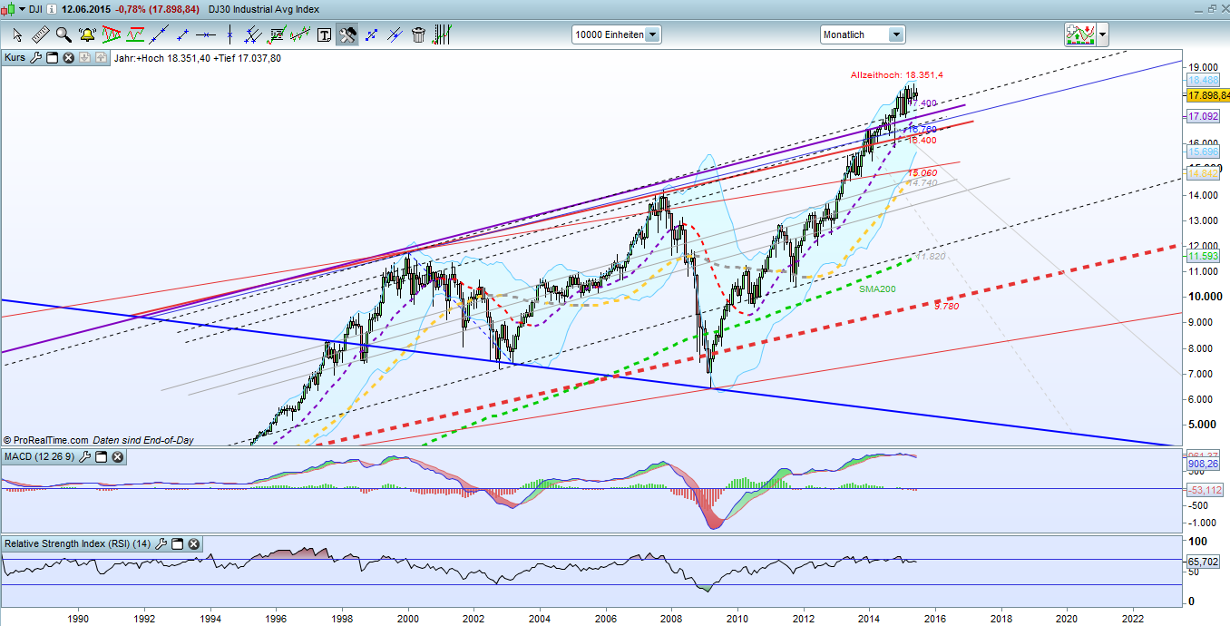1230x626 pixels.
Task: Select the Fibonacci retracement chart tool
Action: [x=277, y=35]
